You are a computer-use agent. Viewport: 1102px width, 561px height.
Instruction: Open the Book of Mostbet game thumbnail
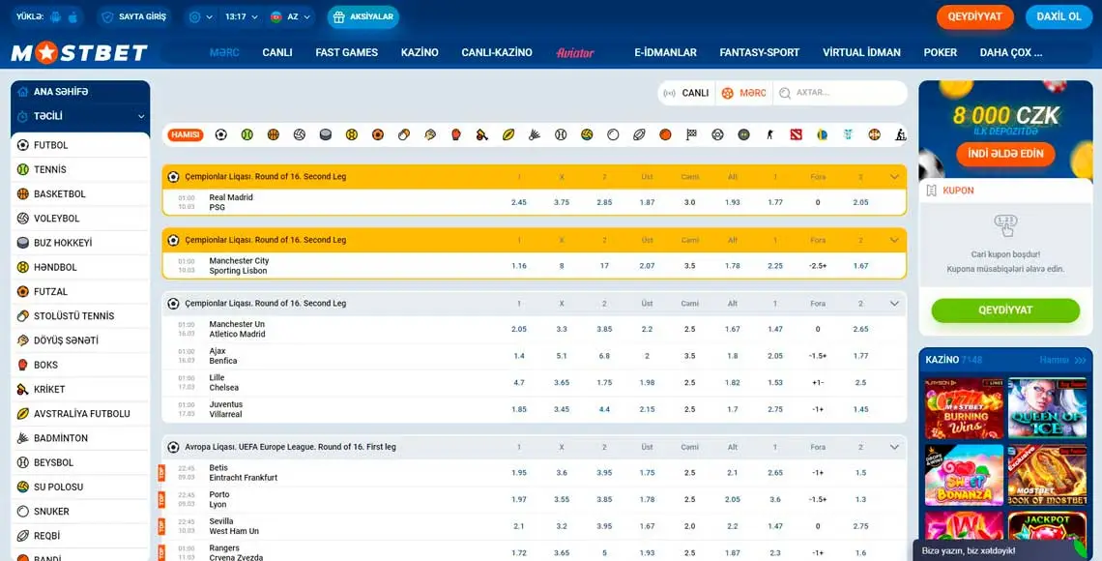pos(1047,475)
